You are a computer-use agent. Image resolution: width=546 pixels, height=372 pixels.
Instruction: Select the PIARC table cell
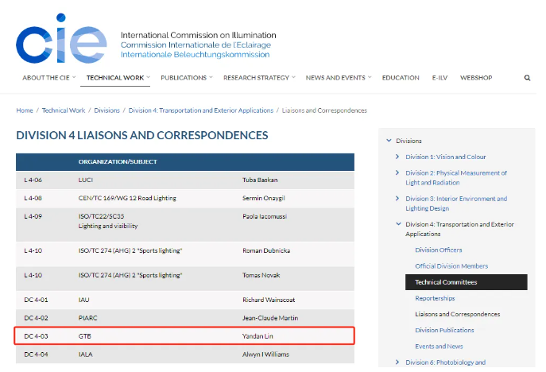(x=87, y=318)
